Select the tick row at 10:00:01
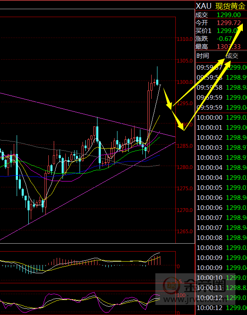247x315 pixels. [x=222, y=128]
